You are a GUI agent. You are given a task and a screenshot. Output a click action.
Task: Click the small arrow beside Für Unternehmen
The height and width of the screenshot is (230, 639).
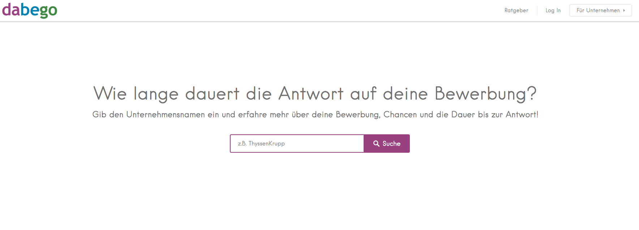[x=624, y=10]
